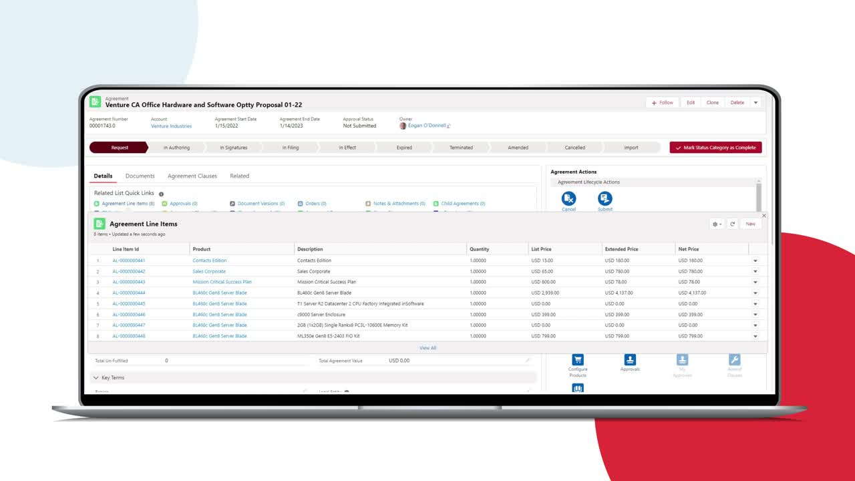The height and width of the screenshot is (481, 855).
Task: Expand row actions for line item AL-0000000441
Action: tap(755, 260)
